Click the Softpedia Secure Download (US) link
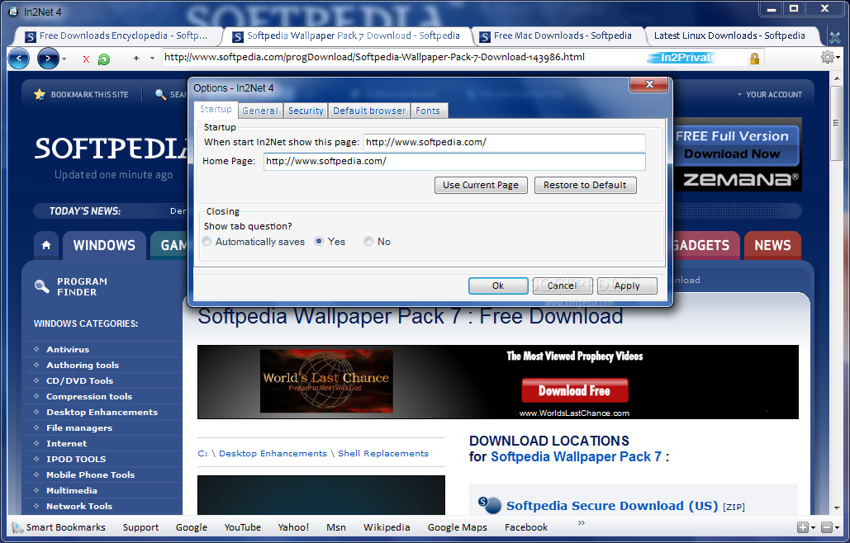850x543 pixels. pyautogui.click(x=612, y=506)
